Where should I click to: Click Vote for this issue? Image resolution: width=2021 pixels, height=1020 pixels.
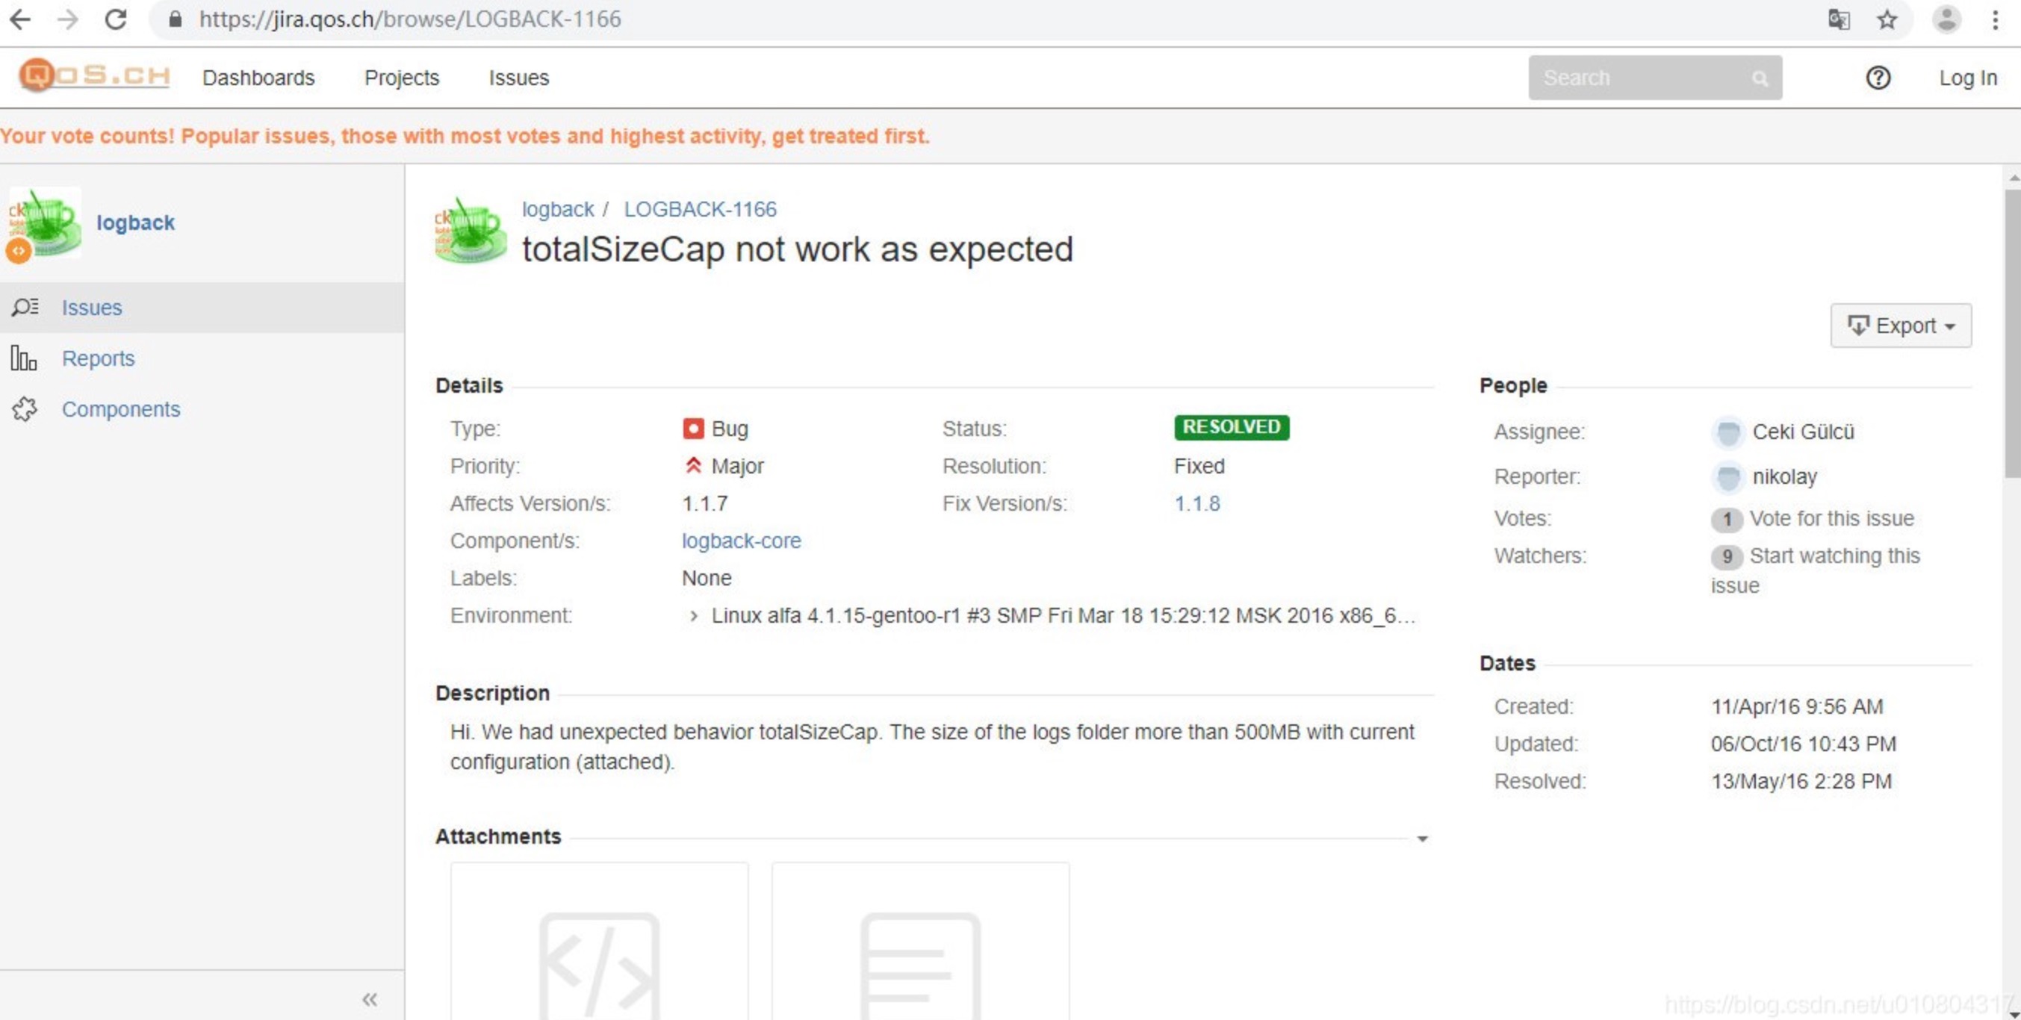point(1831,519)
